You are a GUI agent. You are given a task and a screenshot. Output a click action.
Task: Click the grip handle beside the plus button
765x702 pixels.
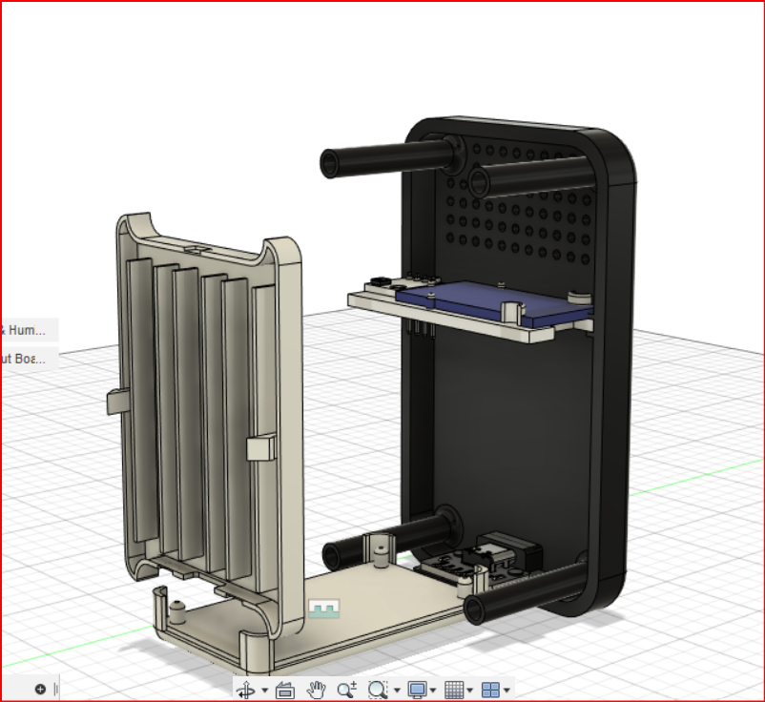click(x=55, y=689)
